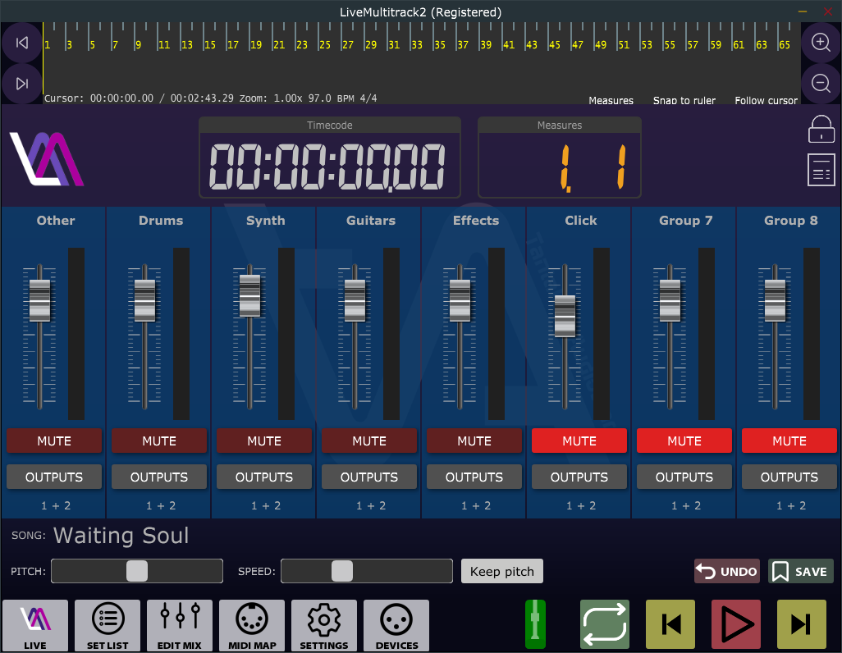Image resolution: width=842 pixels, height=653 pixels.
Task: Jump to start using the top-left skip-back icon
Action: tap(21, 43)
